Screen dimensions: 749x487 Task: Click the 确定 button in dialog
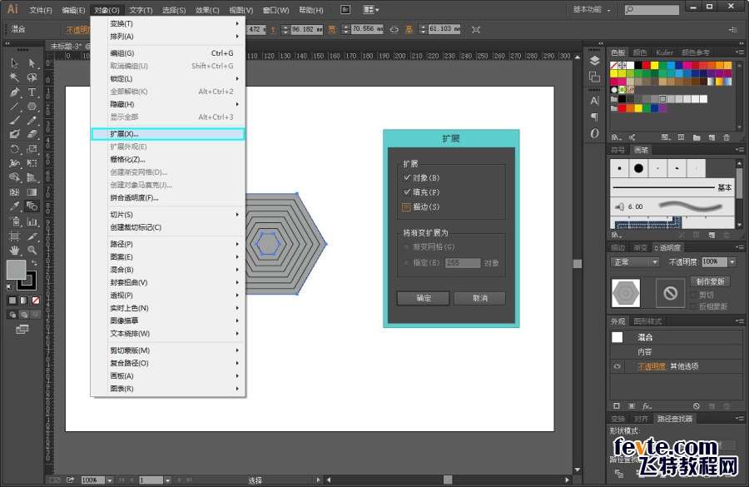(x=424, y=298)
